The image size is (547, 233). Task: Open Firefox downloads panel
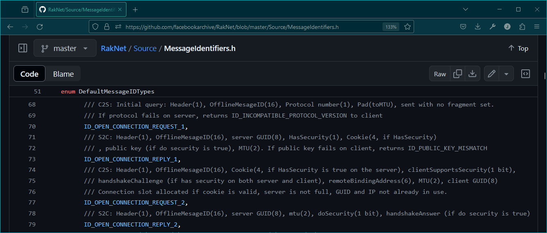(x=477, y=27)
